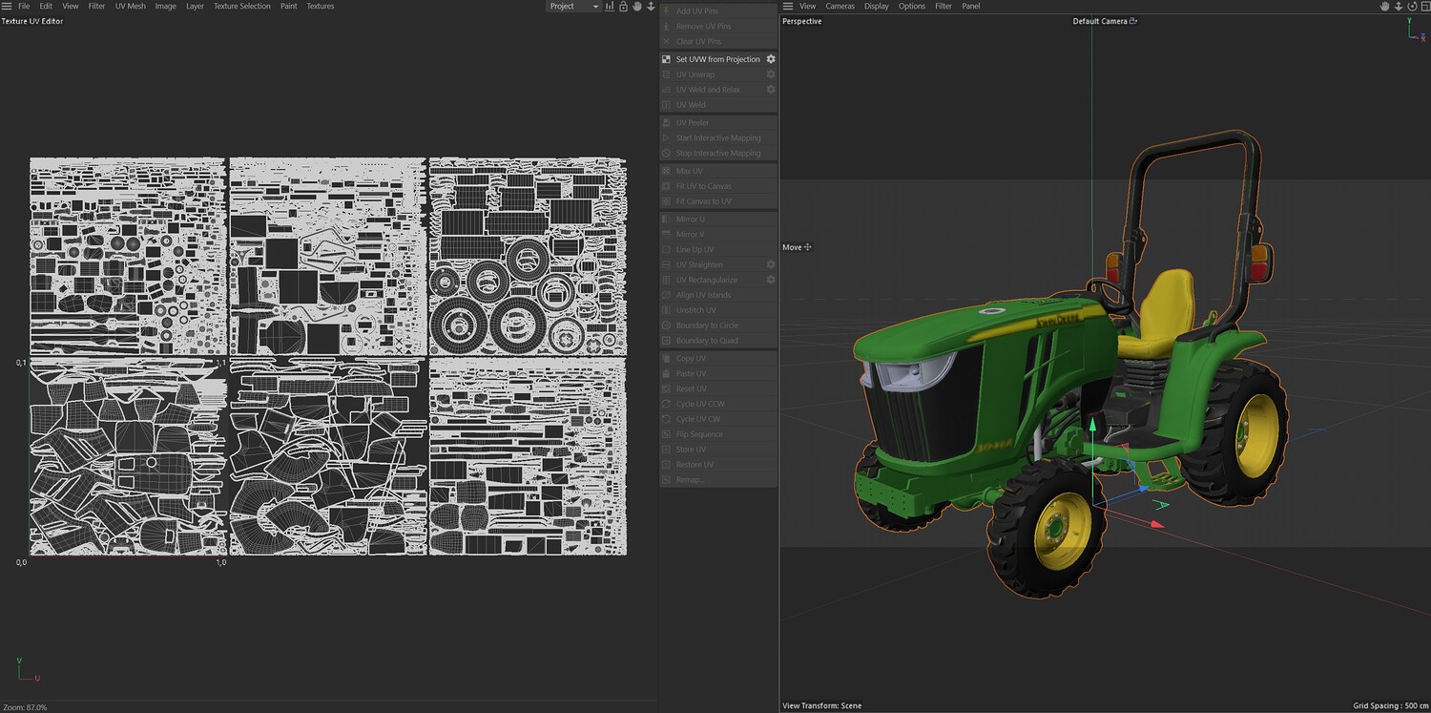Click the Paste UV command

pyautogui.click(x=718, y=374)
